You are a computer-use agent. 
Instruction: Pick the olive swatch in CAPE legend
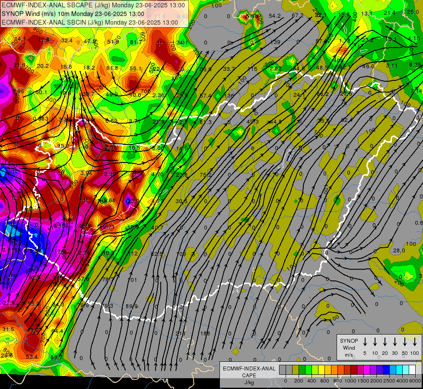pos(296,370)
